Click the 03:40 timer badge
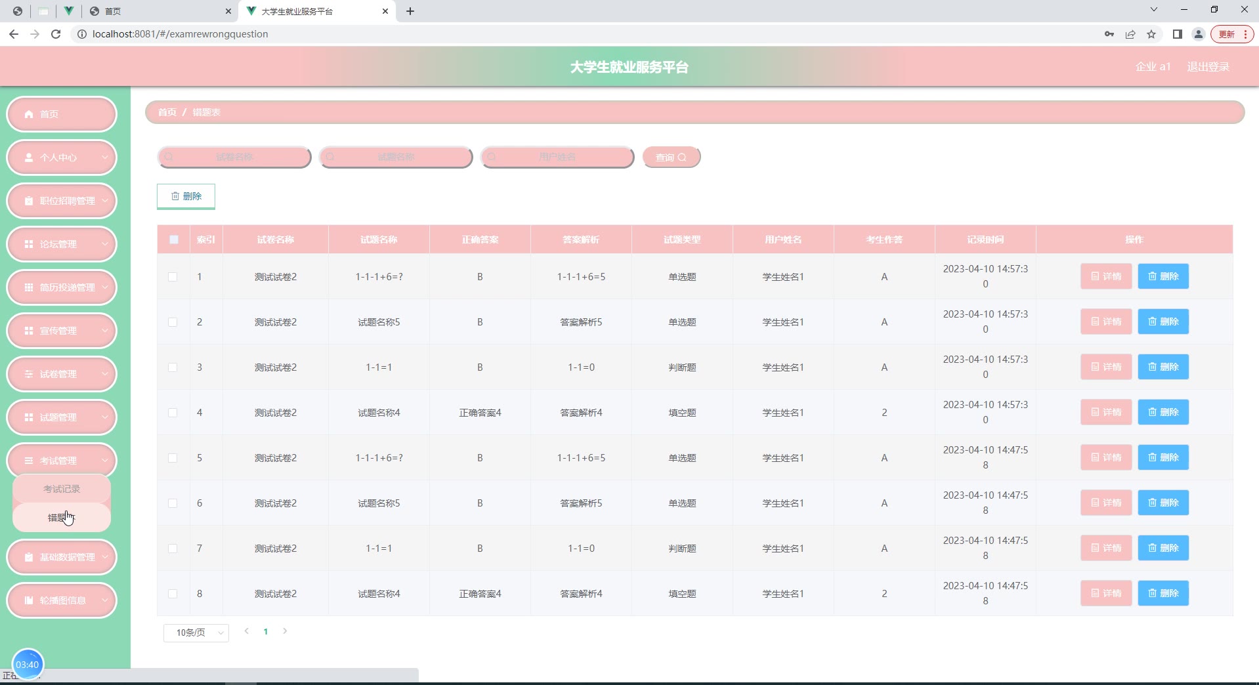Screen dimensions: 1259x685 point(28,664)
